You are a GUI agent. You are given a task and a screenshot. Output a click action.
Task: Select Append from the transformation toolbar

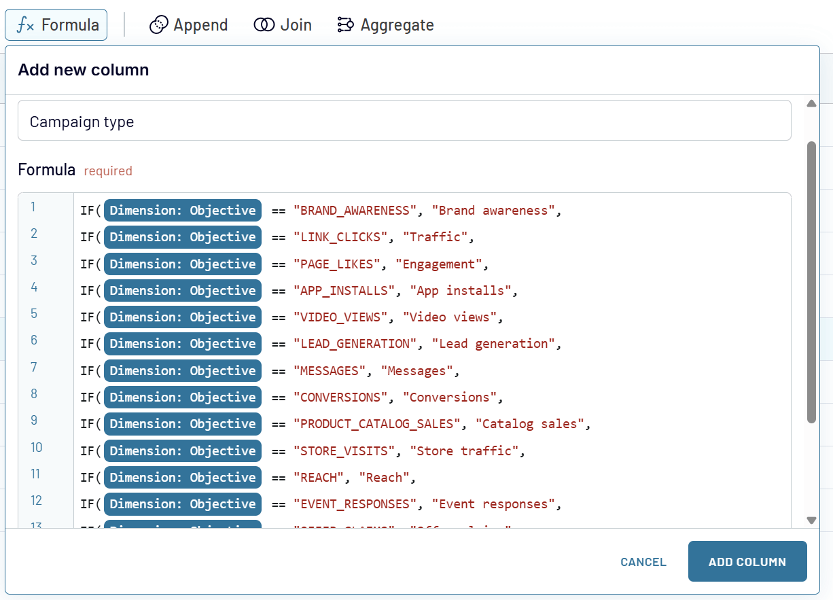(x=189, y=24)
